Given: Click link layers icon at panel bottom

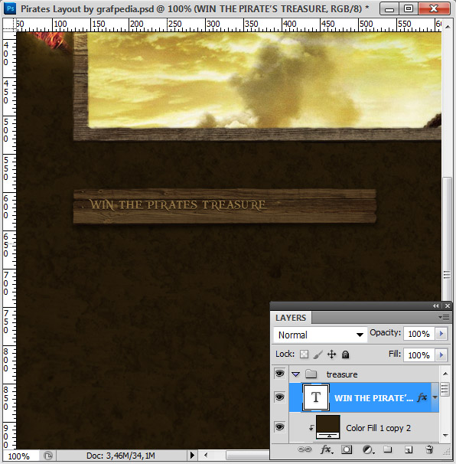Looking at the screenshot, I should pyautogui.click(x=305, y=449).
